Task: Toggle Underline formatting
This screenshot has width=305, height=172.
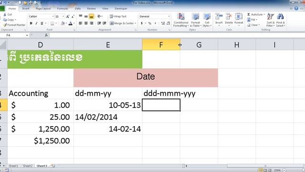Action: click(42, 23)
